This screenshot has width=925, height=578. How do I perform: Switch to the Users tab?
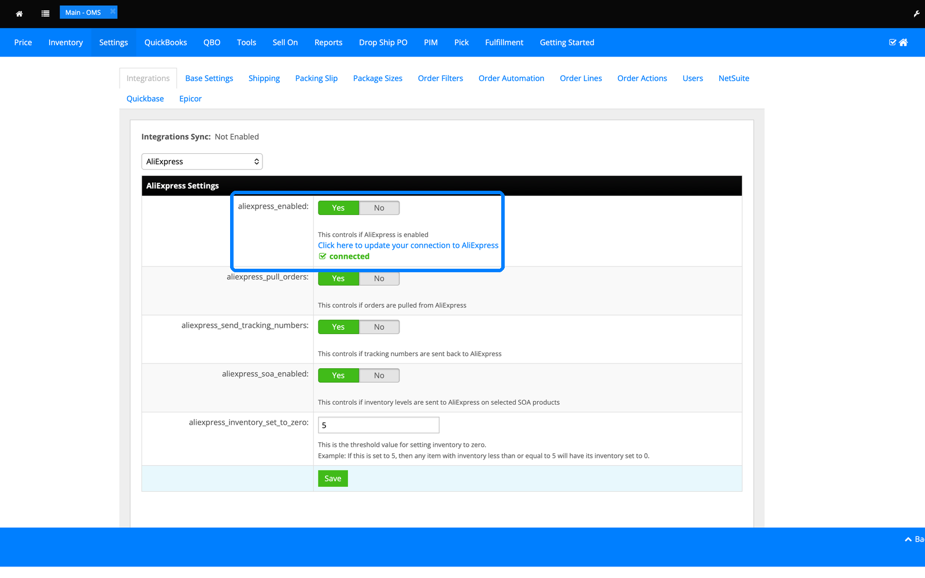pos(693,78)
